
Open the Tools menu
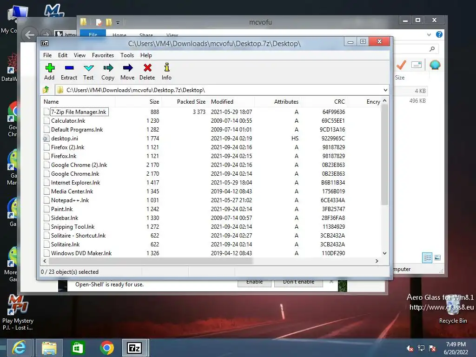point(127,55)
